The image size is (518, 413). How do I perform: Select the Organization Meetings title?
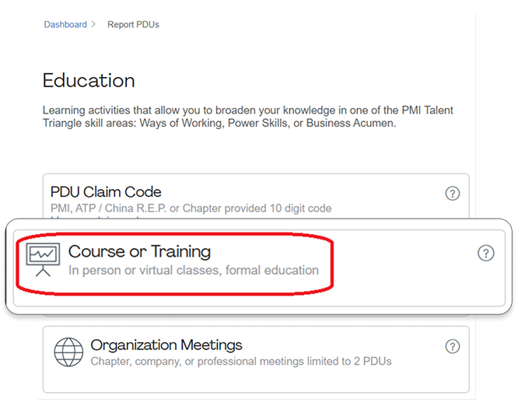coord(166,345)
